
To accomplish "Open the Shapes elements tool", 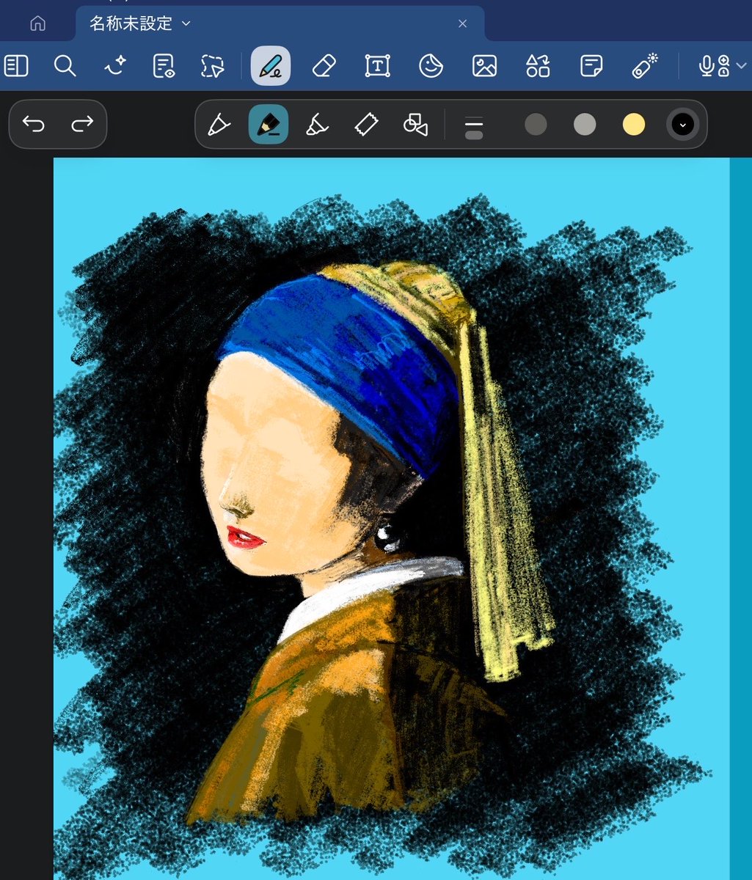I will [538, 66].
